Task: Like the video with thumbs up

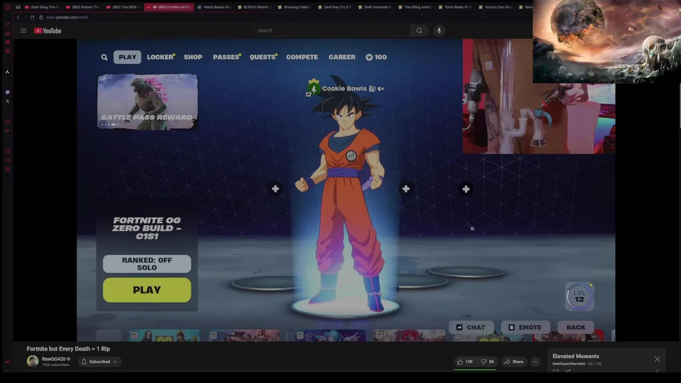Action: tap(464, 362)
